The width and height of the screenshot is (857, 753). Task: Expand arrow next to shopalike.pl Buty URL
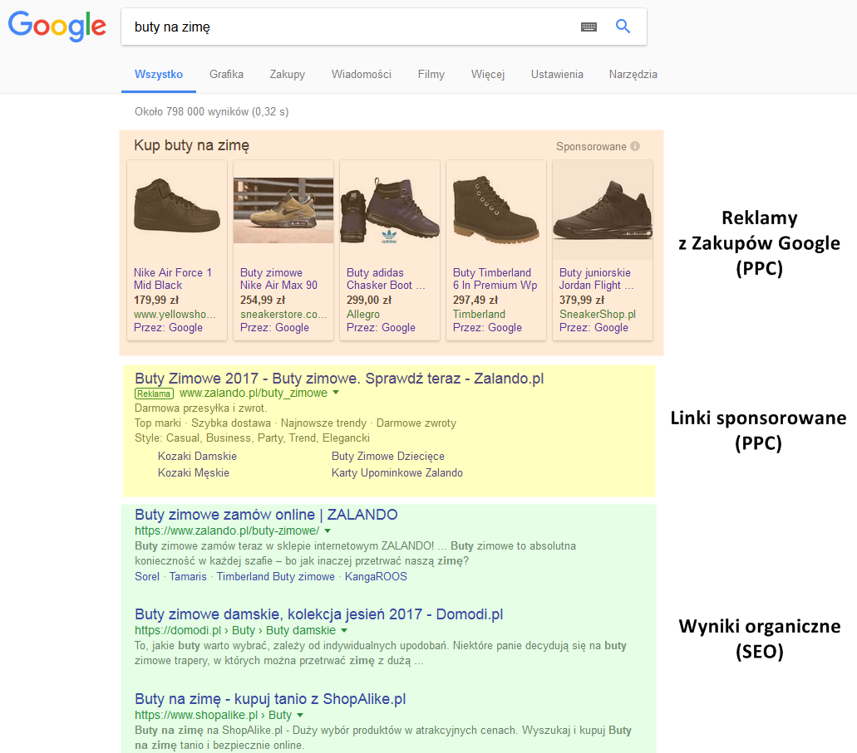[x=300, y=715]
